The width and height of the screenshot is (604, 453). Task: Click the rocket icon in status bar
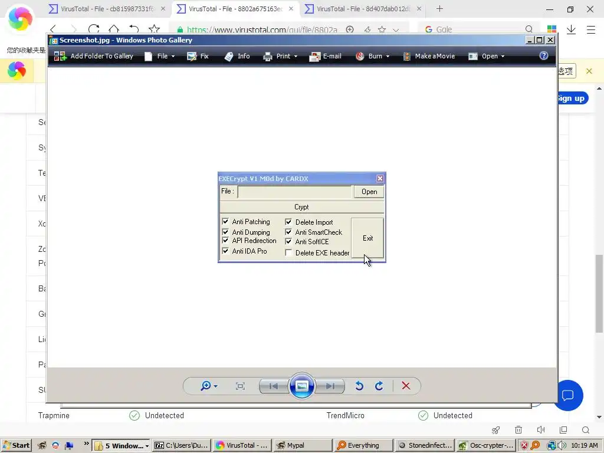click(x=495, y=430)
